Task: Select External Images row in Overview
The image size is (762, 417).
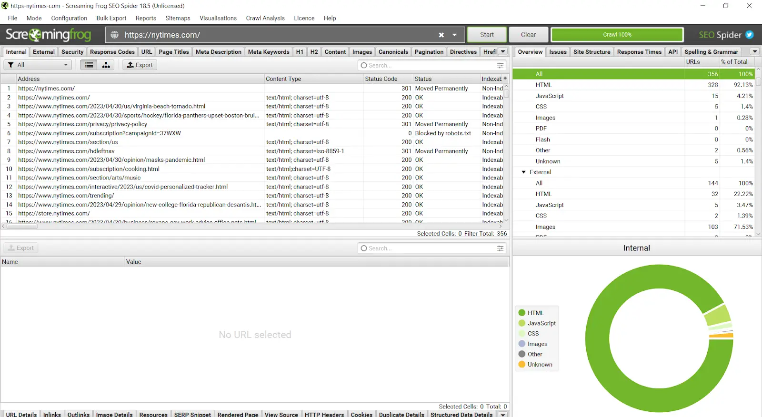Action: pos(634,227)
